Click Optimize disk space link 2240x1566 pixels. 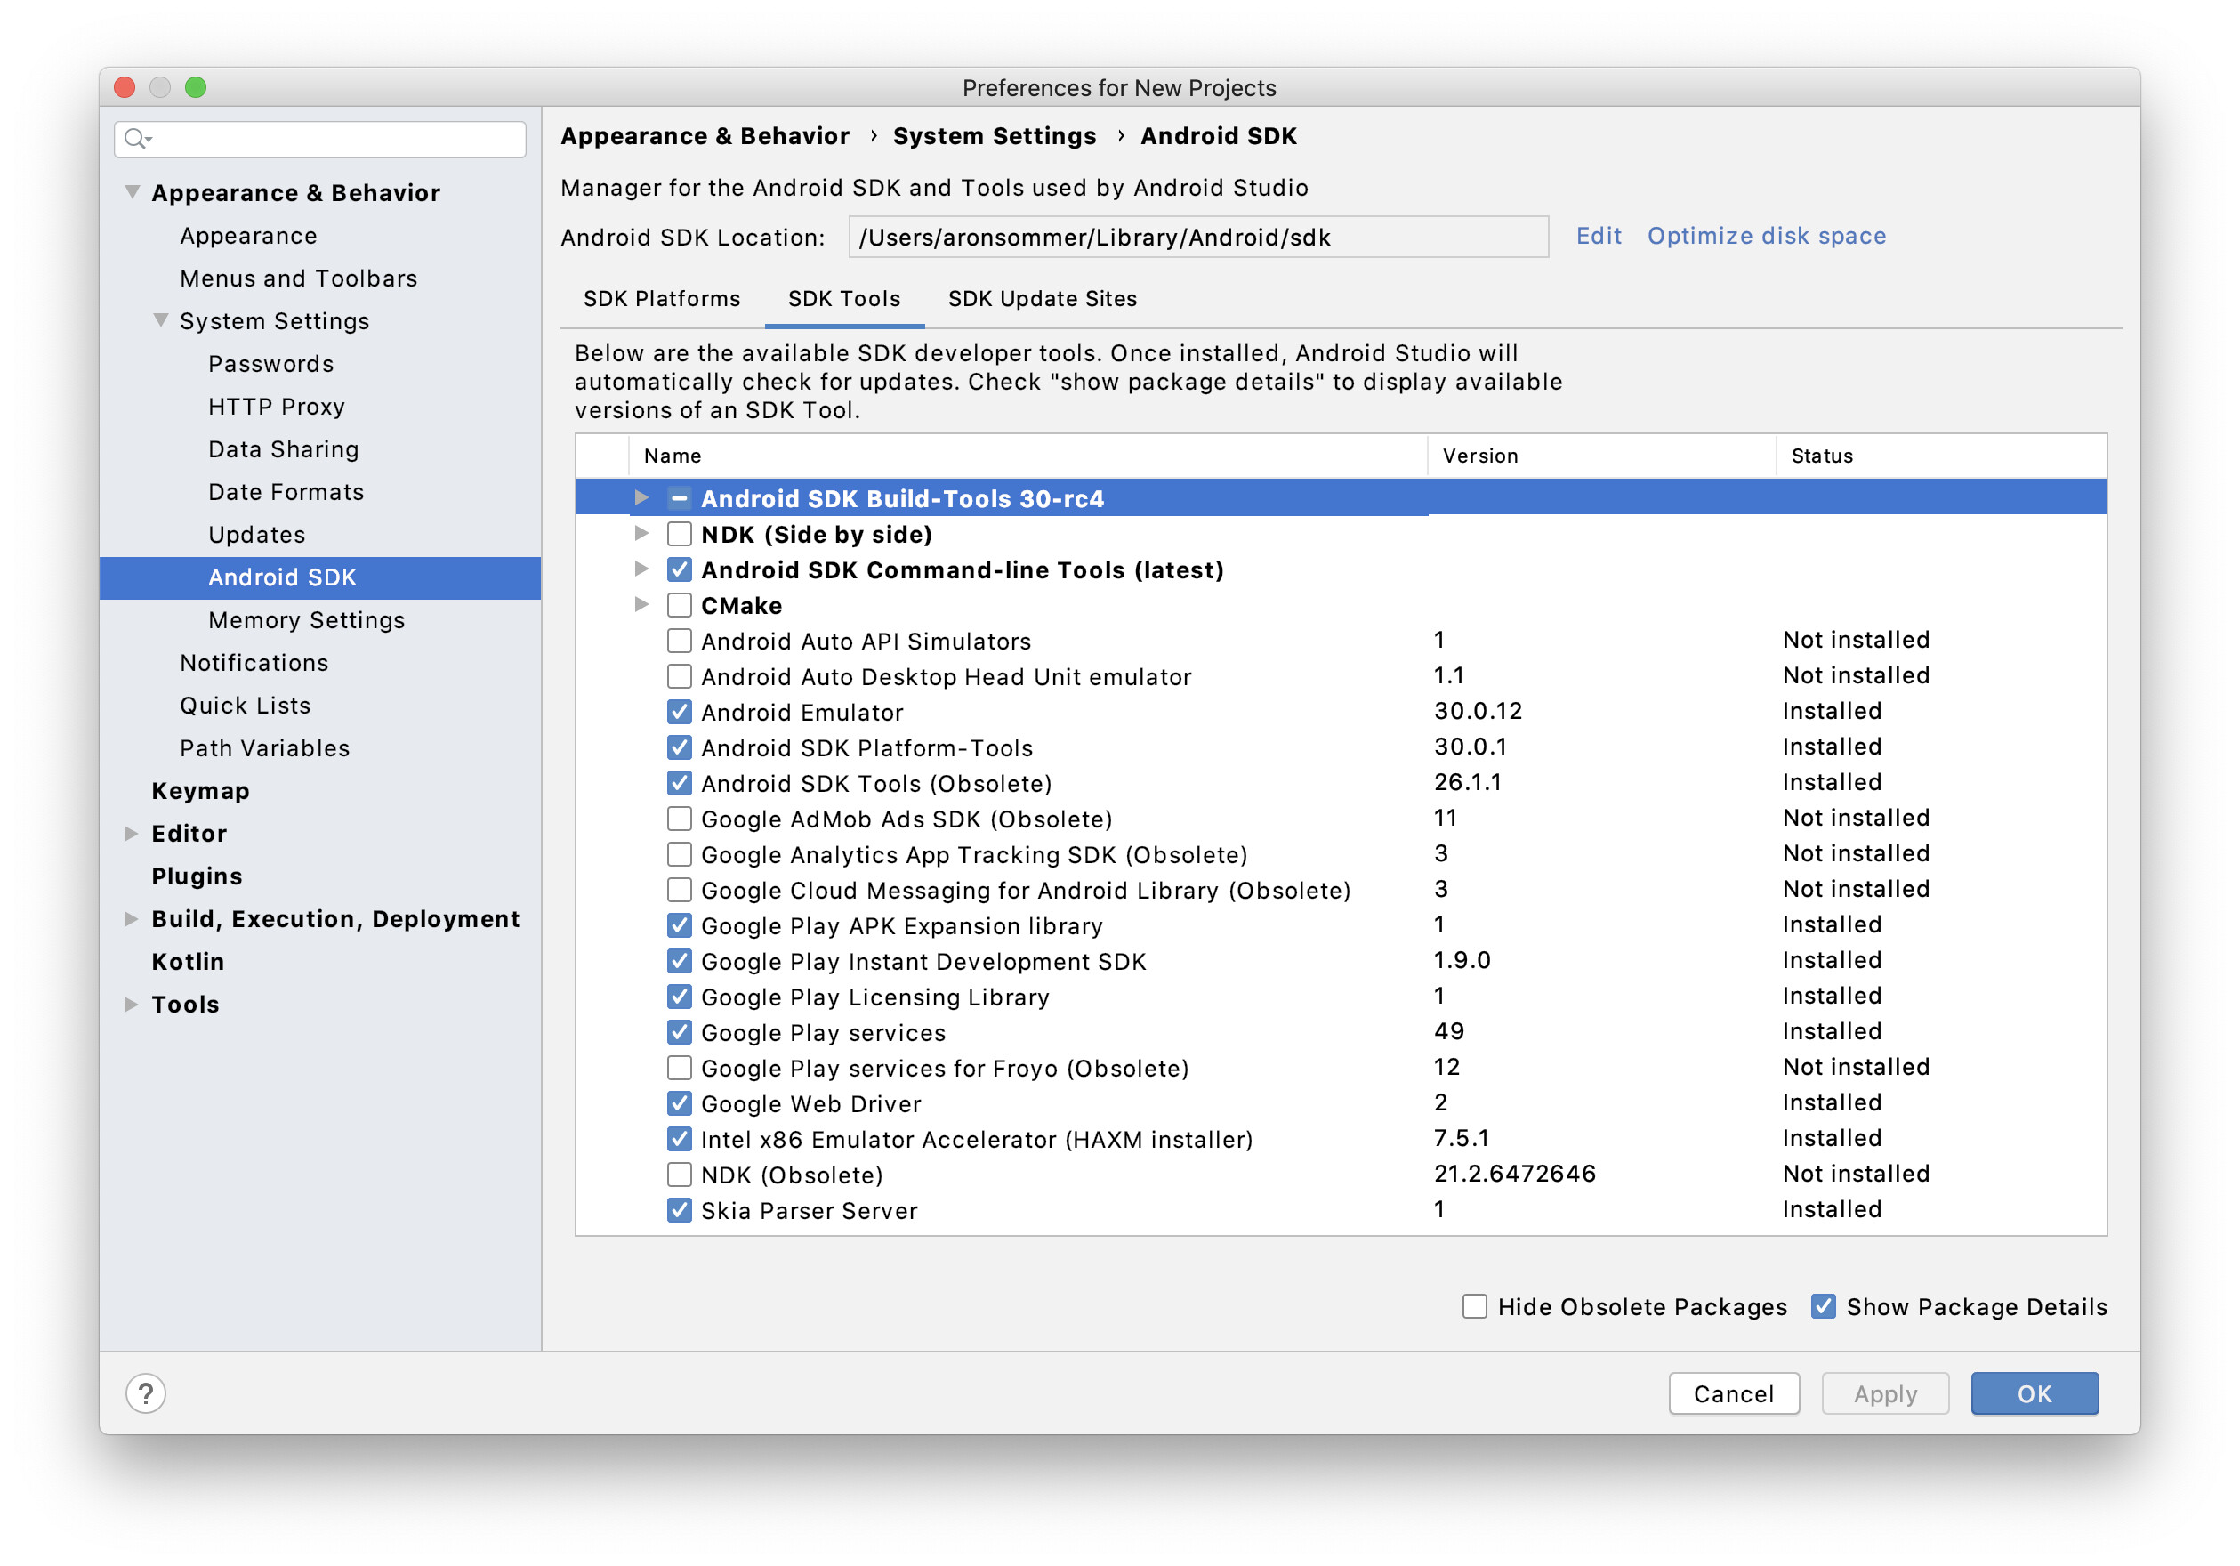coord(1766,236)
